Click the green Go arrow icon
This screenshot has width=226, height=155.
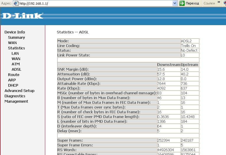[x=182, y=3]
